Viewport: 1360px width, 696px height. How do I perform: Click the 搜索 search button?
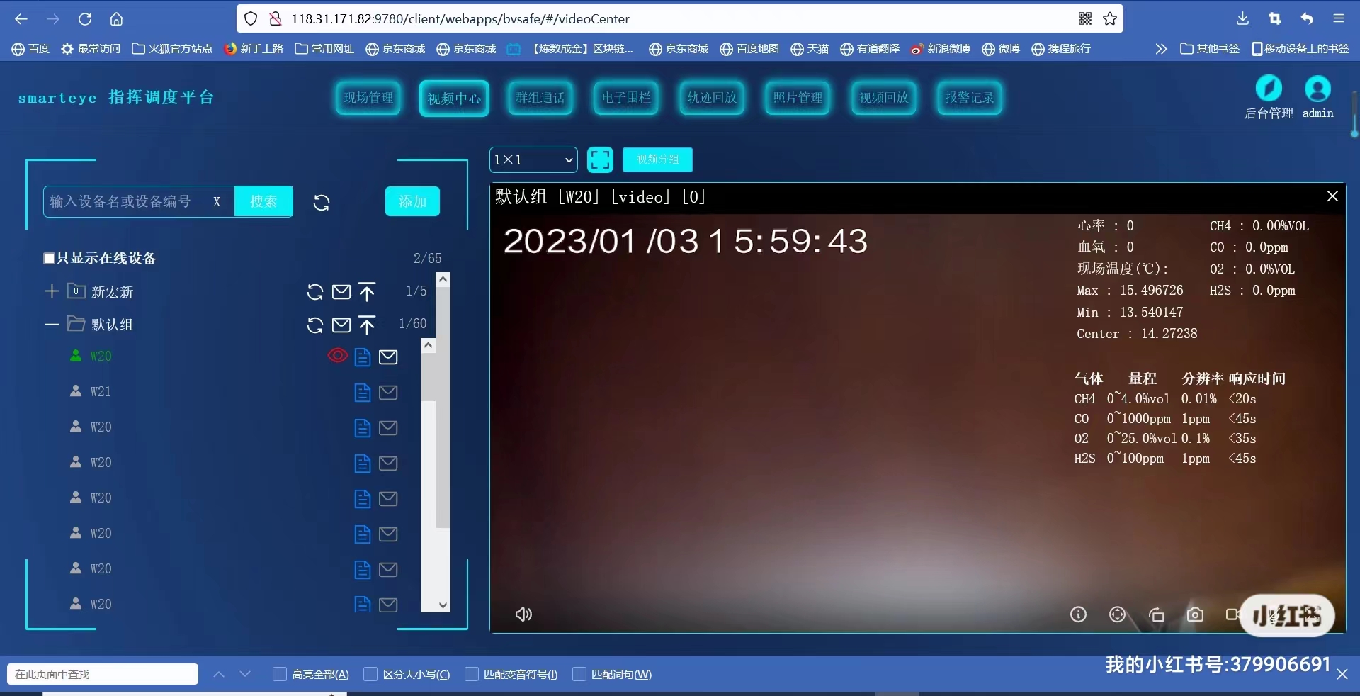[263, 202]
